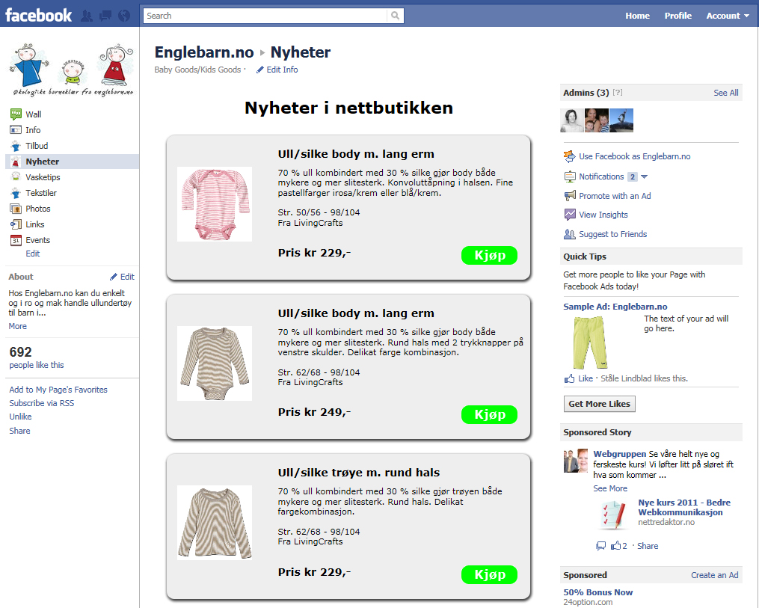Click Share under Nye kurs 2011 story
The height and width of the screenshot is (608, 759).
[x=647, y=546]
